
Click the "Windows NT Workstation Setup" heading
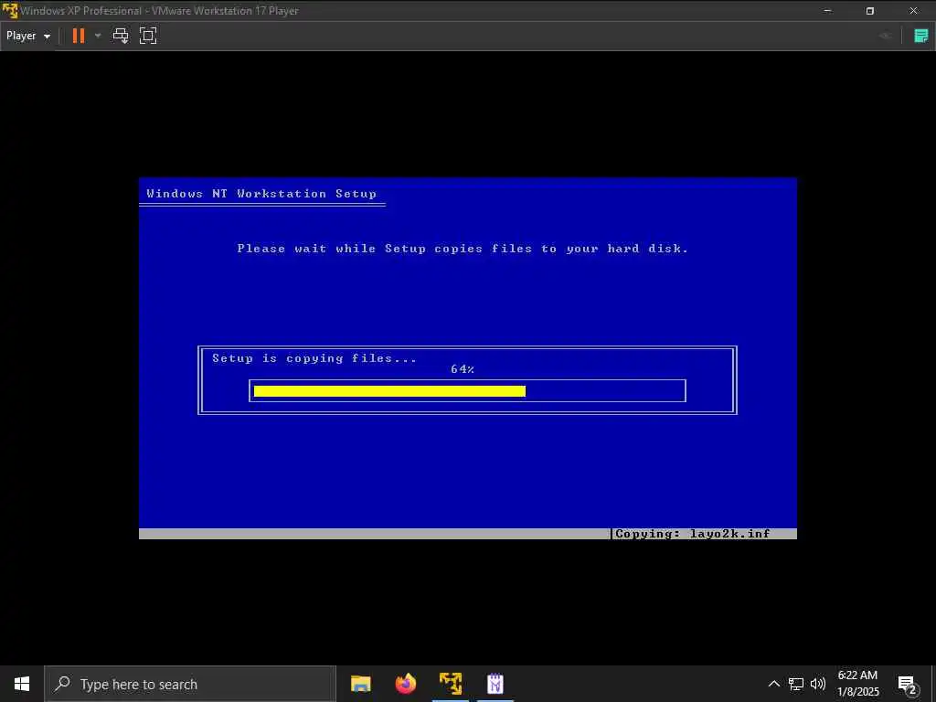261,194
